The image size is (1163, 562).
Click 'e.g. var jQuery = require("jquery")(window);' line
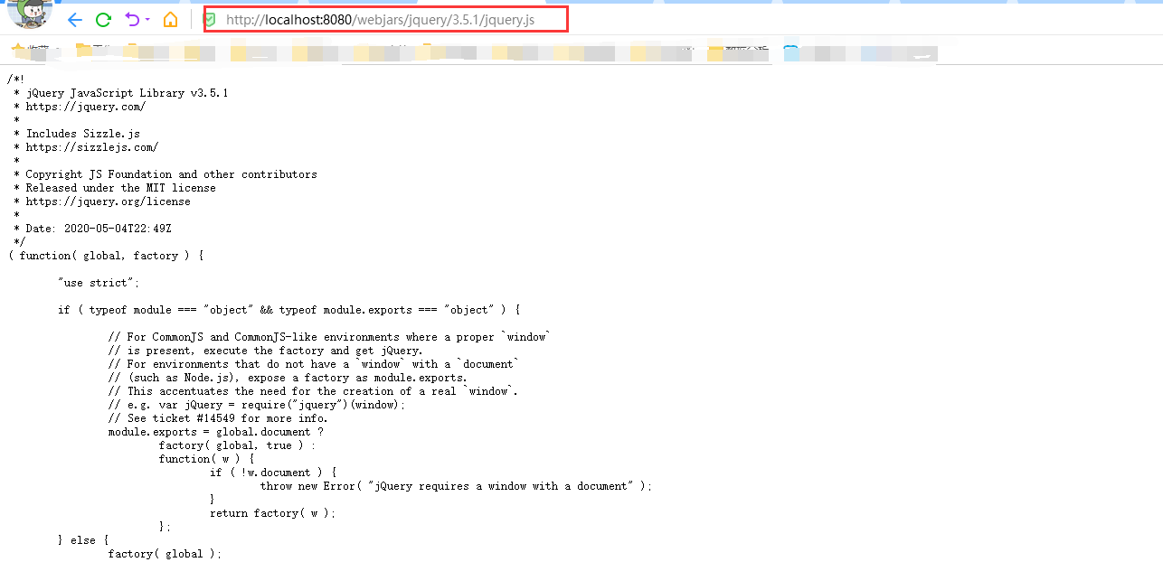click(x=257, y=405)
